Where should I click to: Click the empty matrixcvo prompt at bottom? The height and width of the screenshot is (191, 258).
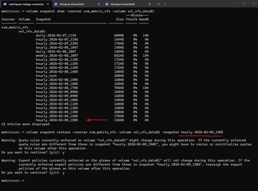tap(13, 181)
